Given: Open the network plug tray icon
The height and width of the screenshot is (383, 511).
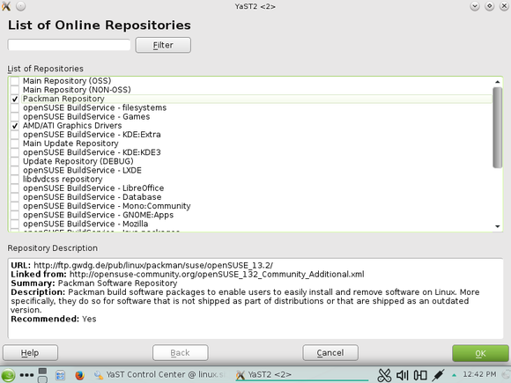Looking at the screenshot, I should coord(438,375).
